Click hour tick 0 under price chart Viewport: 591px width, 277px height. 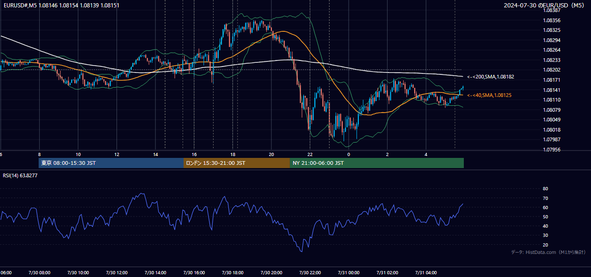click(x=349, y=155)
